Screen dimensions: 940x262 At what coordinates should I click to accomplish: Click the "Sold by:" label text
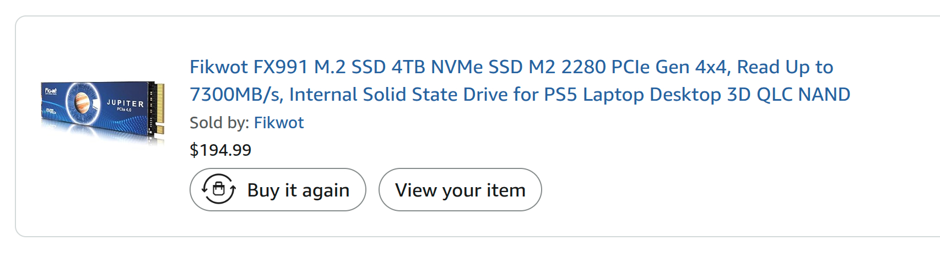[219, 122]
